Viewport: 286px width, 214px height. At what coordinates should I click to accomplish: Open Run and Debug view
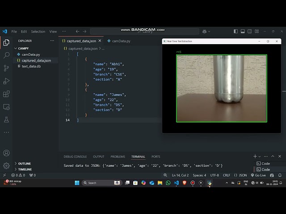point(6,81)
